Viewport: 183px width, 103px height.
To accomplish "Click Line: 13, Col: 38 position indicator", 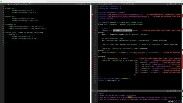I will (x=172, y=4).
